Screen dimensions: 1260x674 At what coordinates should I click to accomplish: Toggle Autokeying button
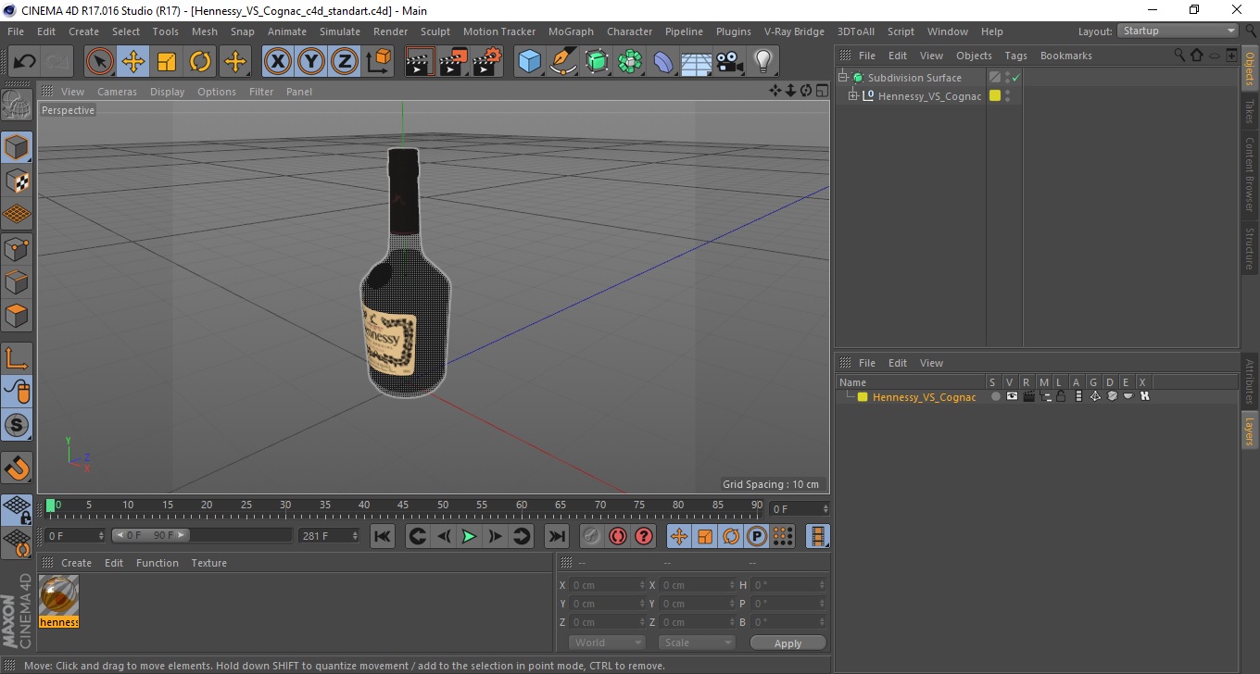pyautogui.click(x=618, y=536)
